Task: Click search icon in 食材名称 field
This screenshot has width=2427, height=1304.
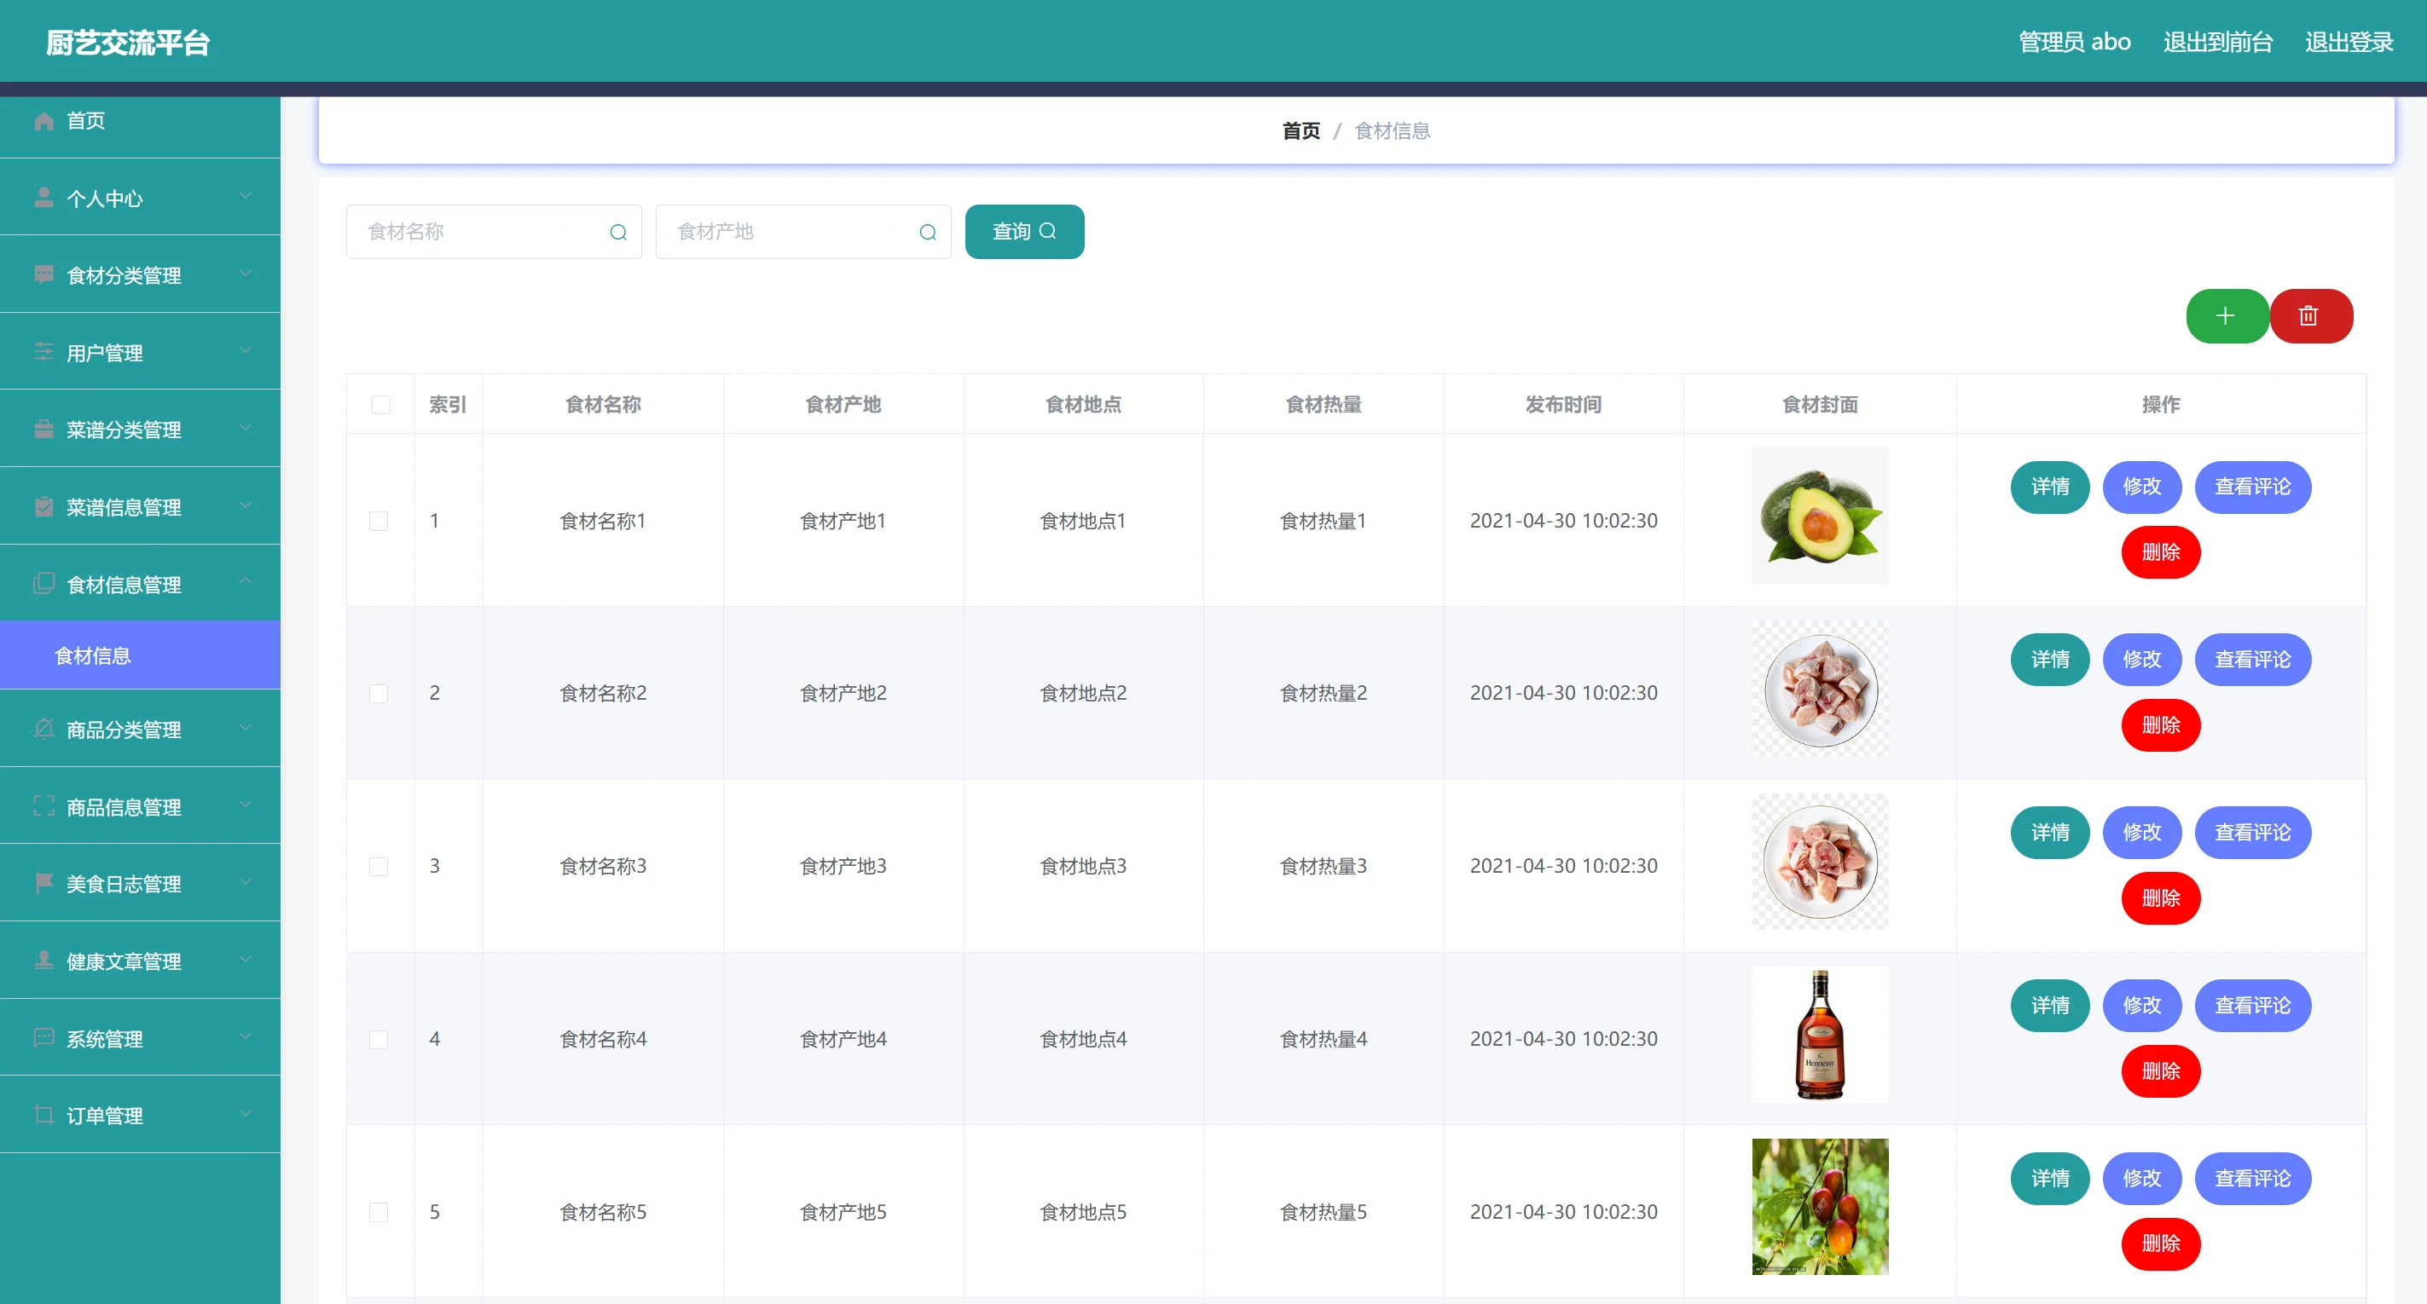Action: [618, 232]
